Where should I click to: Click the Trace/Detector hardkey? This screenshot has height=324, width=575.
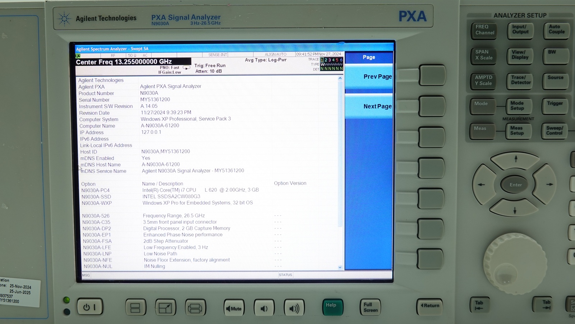(x=520, y=81)
